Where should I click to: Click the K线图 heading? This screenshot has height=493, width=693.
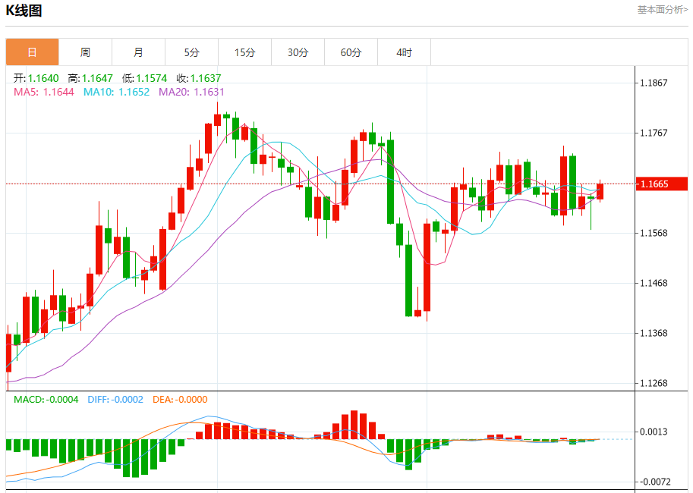[x=24, y=10]
